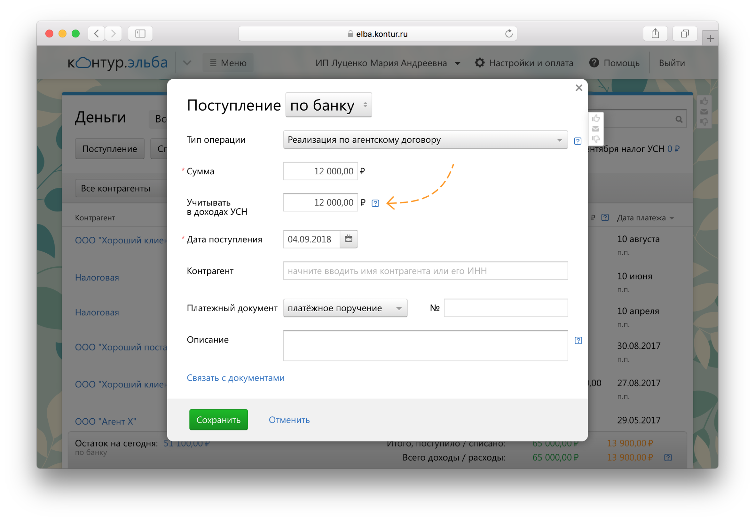Show Safari tab overview
The image size is (755, 521).
[x=684, y=34]
